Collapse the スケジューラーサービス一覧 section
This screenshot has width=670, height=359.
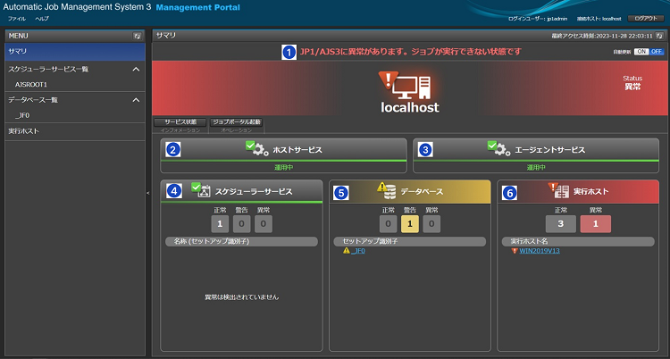pyautogui.click(x=136, y=69)
